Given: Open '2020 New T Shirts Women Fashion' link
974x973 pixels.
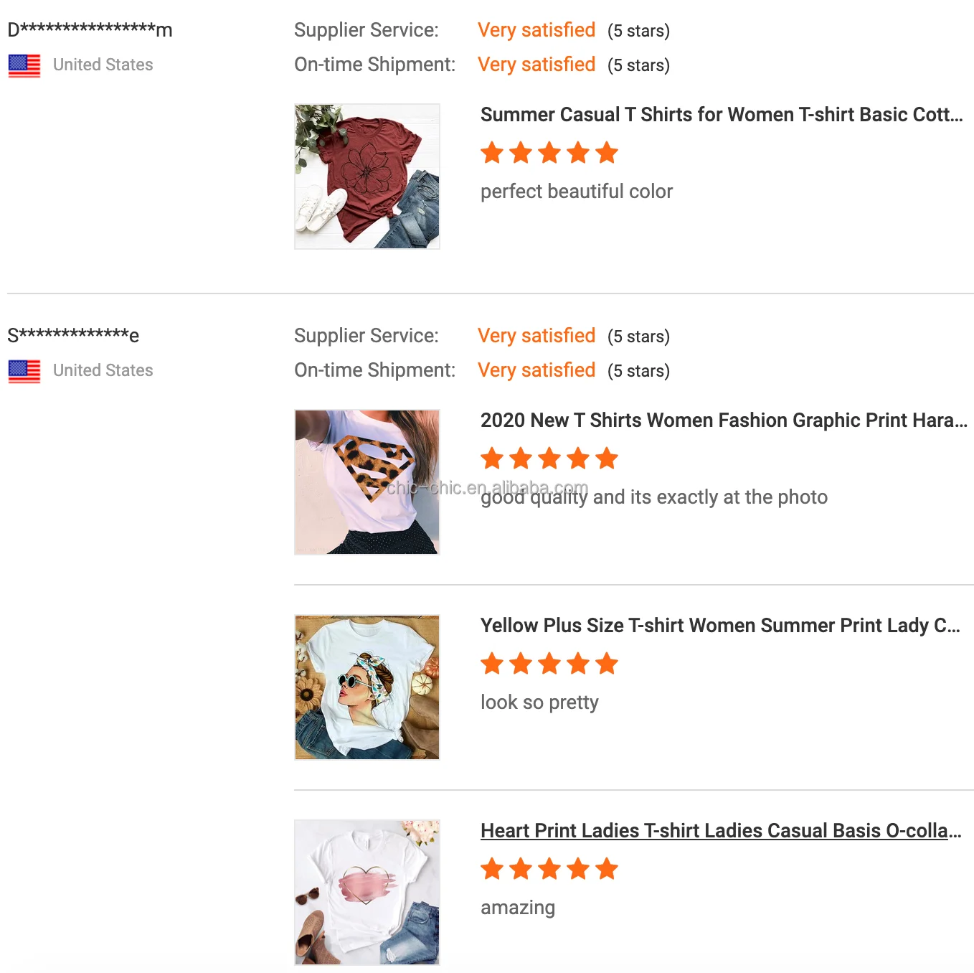Looking at the screenshot, I should click(x=723, y=420).
